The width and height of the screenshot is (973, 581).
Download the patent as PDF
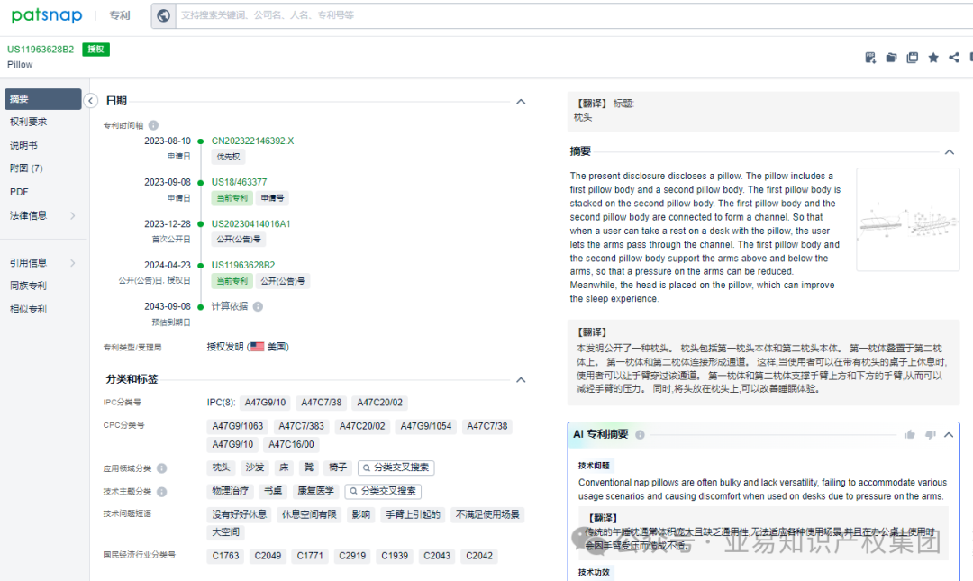click(870, 57)
